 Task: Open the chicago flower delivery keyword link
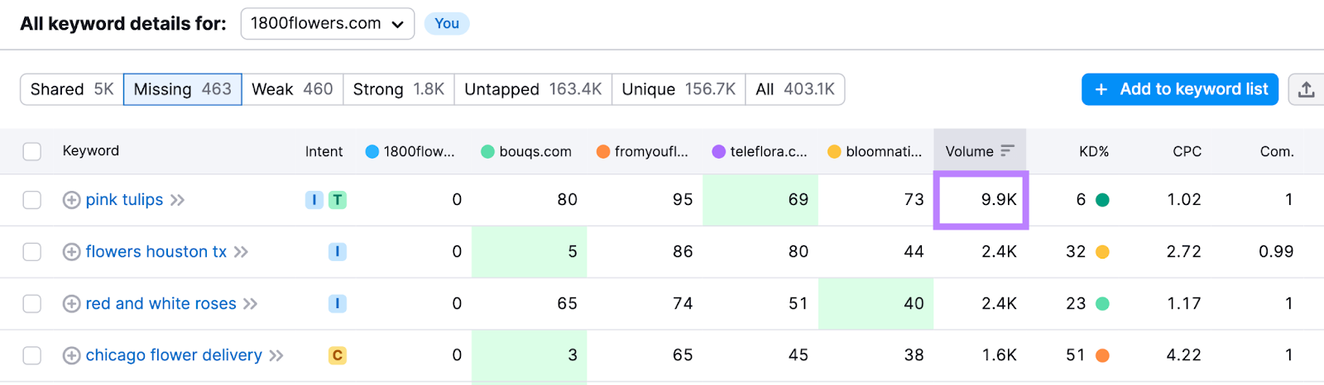tap(174, 355)
